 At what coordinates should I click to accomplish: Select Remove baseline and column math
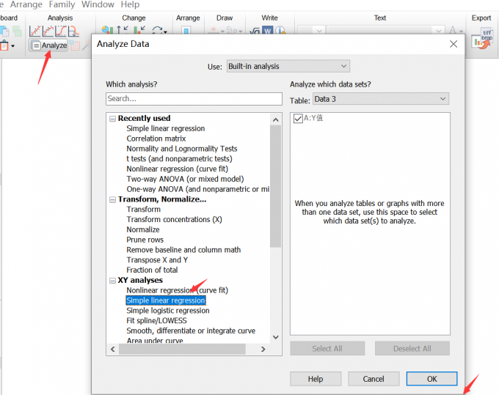coord(183,250)
